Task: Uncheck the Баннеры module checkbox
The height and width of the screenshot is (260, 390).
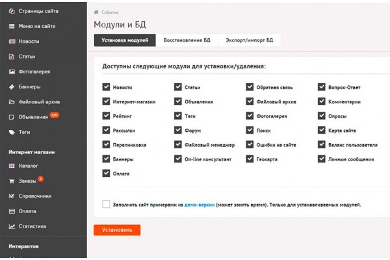Action: [106, 159]
